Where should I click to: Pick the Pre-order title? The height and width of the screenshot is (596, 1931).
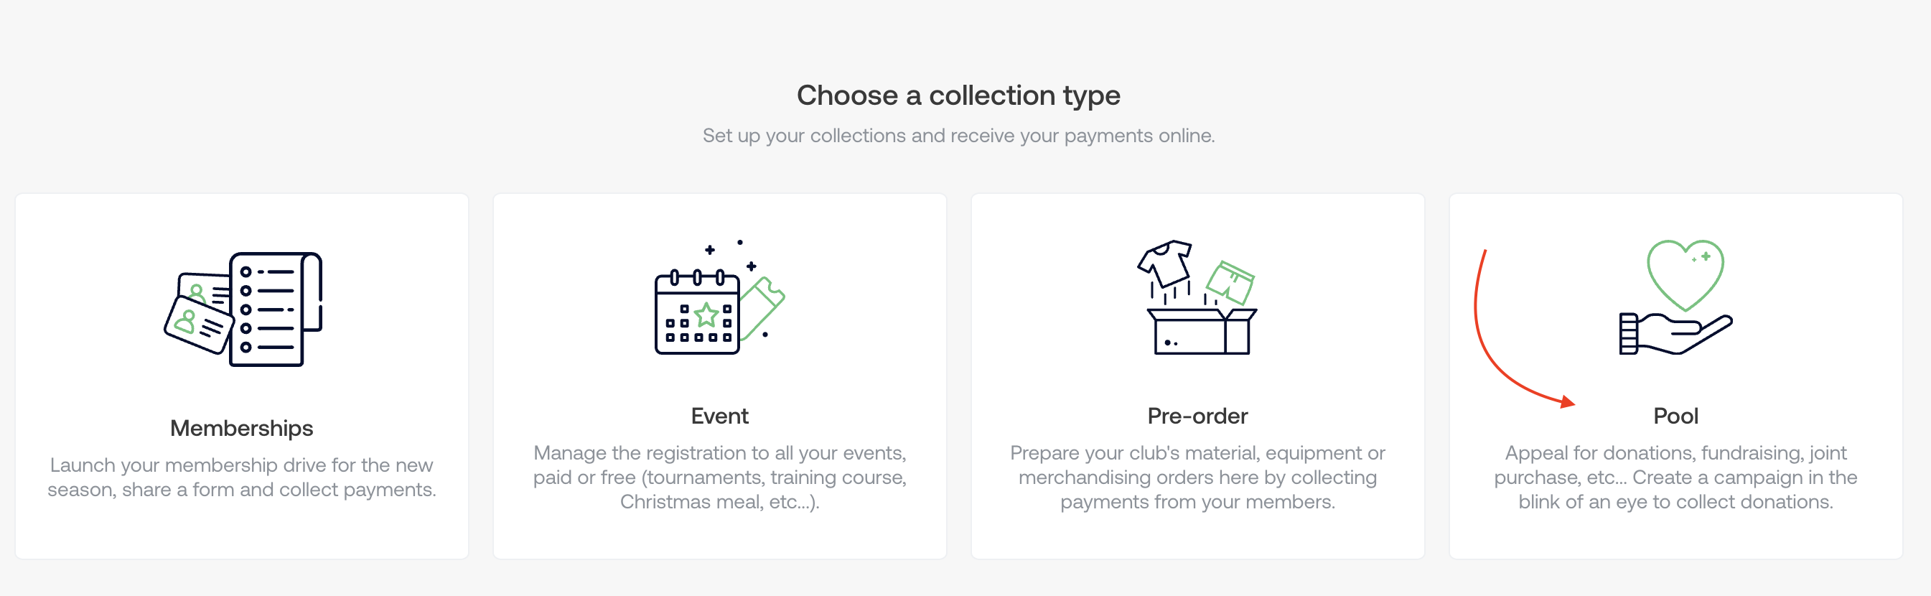click(x=1197, y=416)
